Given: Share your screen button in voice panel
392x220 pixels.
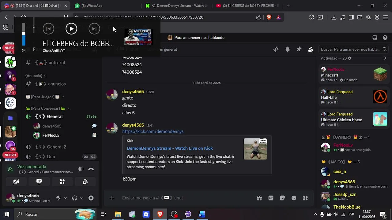Looking at the screenshot, I should [x=39, y=182].
